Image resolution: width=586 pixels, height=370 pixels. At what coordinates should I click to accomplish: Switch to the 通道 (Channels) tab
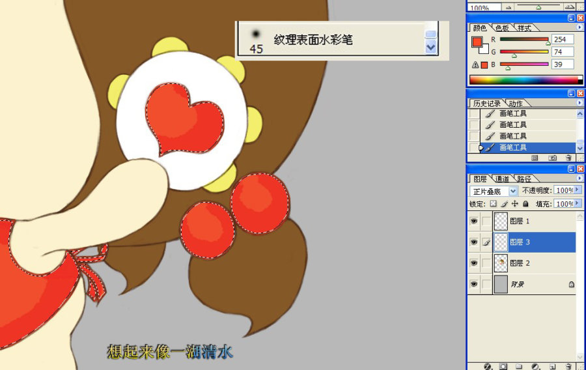(x=502, y=179)
